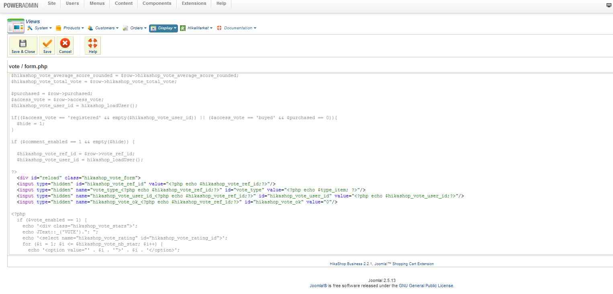The height and width of the screenshot is (294, 613).
Task: Click the monitor icon at top right
Action: coord(609,5)
